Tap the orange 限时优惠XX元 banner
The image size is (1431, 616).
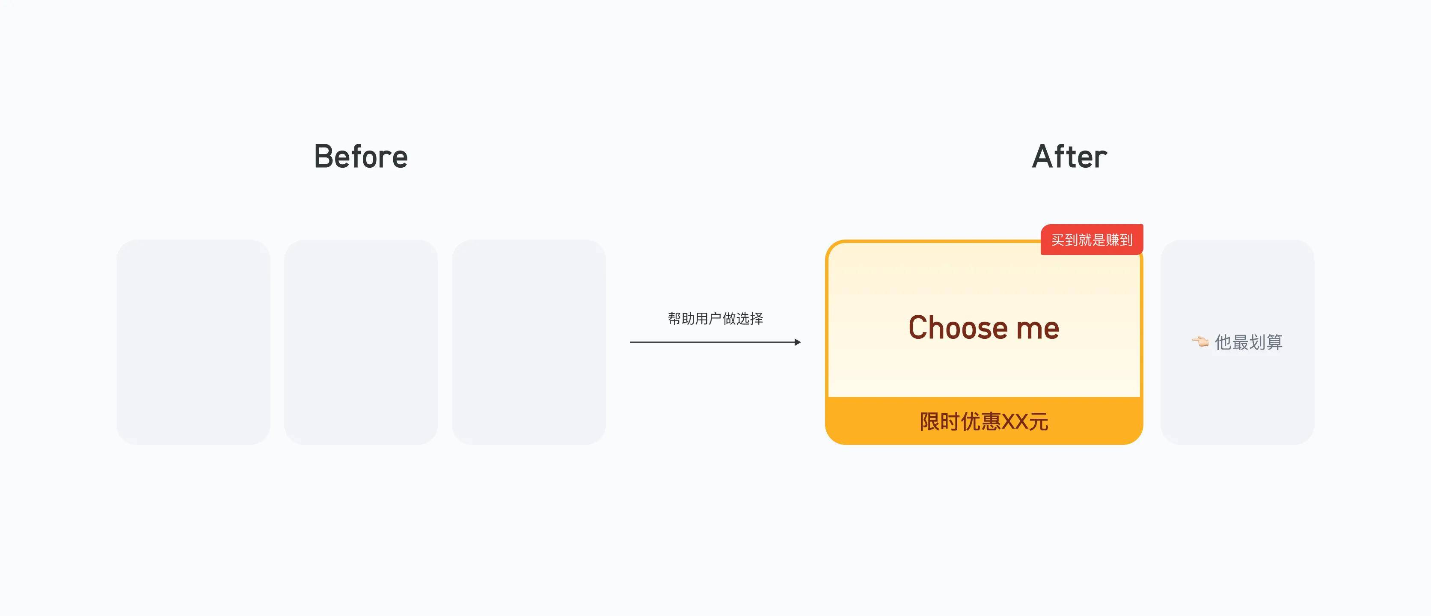coord(983,421)
